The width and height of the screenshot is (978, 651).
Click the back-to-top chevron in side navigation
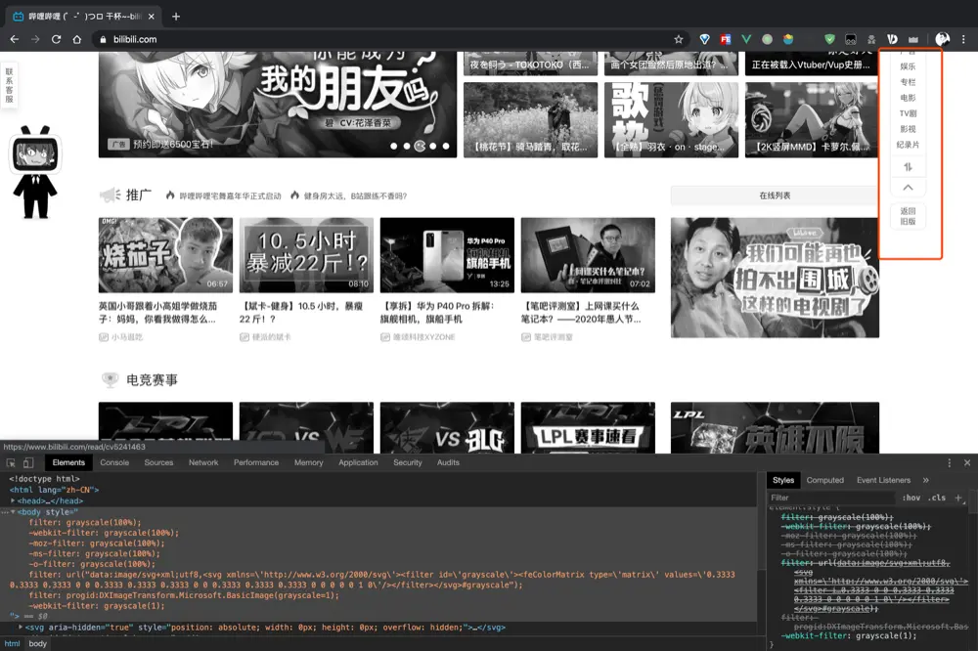909,187
